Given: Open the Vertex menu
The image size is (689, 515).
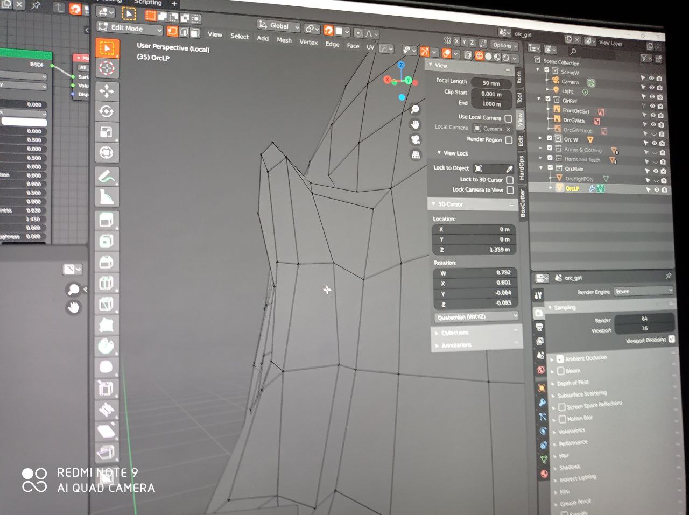Looking at the screenshot, I should click(x=308, y=42).
